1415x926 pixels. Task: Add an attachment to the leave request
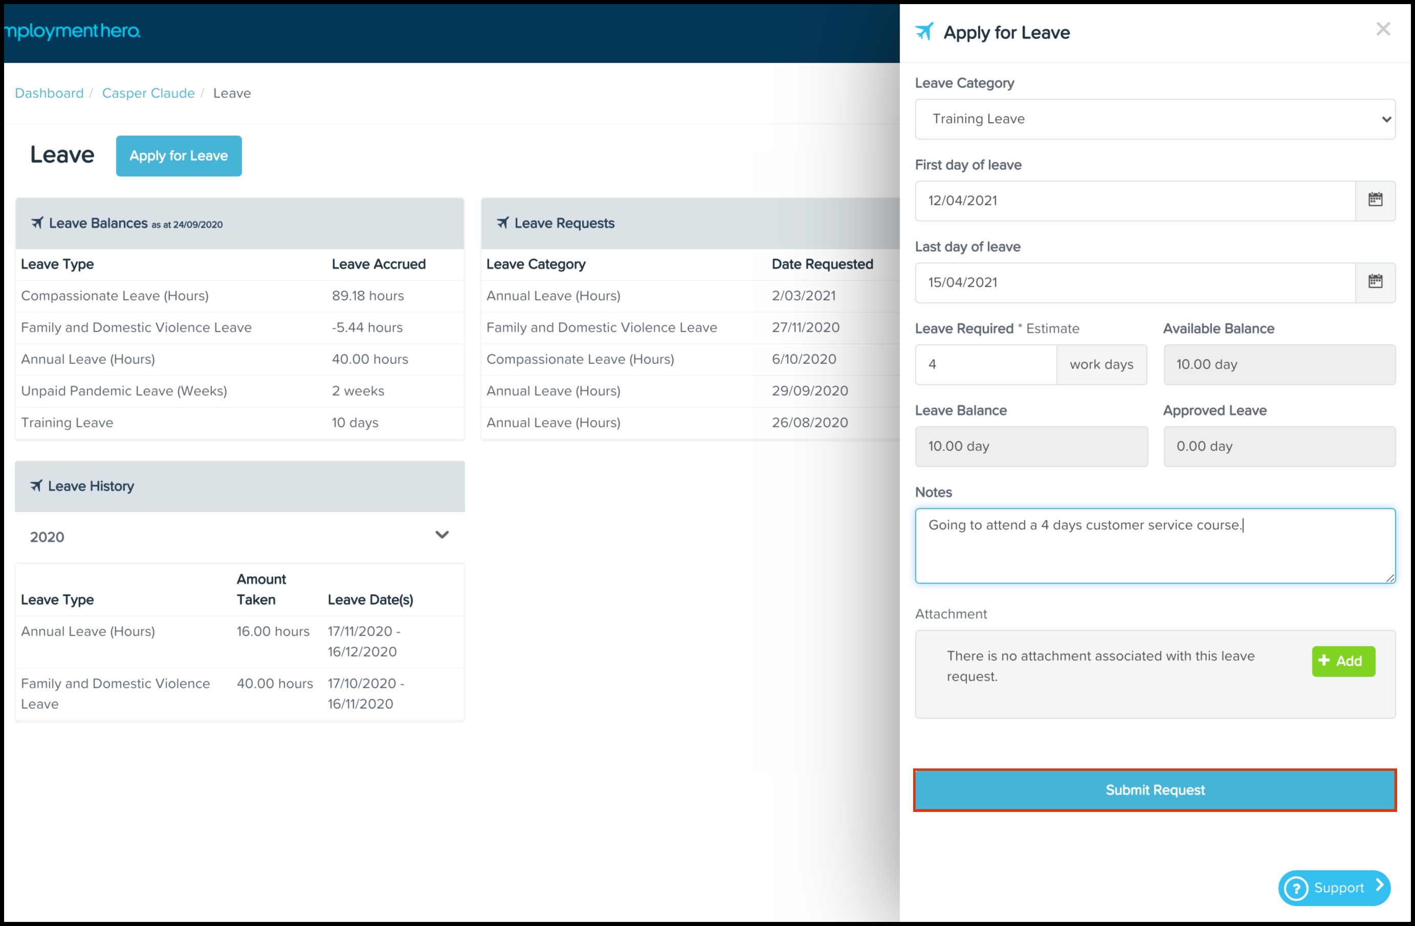(x=1342, y=661)
